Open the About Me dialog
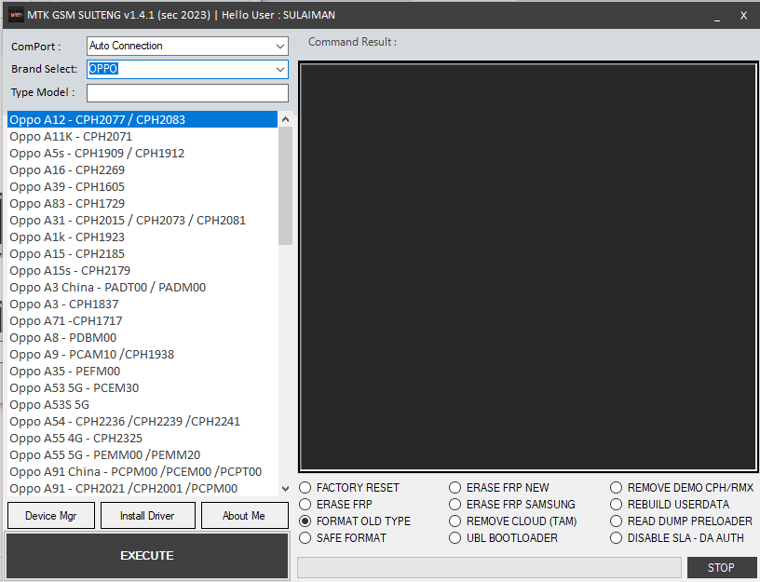The height and width of the screenshot is (582, 760). tap(244, 515)
